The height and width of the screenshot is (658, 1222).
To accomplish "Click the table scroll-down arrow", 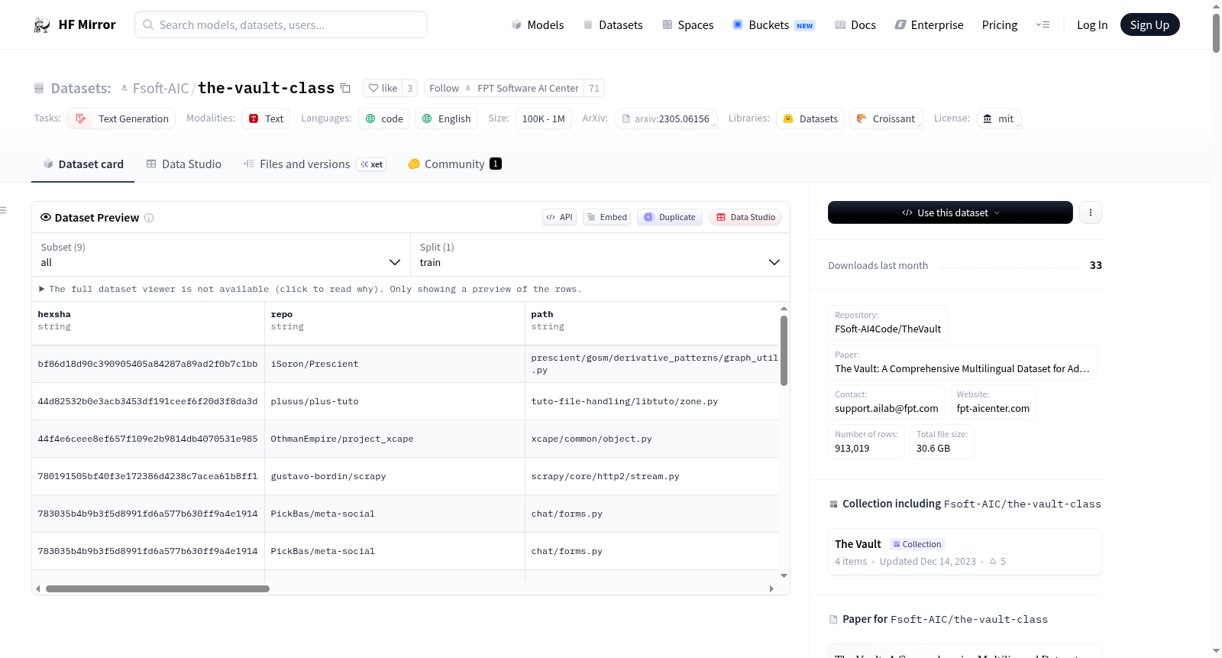I will click(x=784, y=575).
